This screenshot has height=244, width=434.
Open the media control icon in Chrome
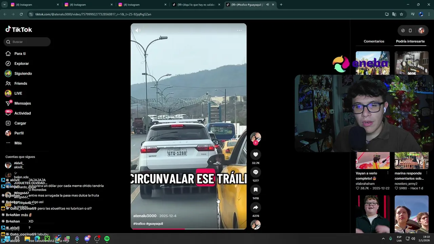click(x=413, y=14)
